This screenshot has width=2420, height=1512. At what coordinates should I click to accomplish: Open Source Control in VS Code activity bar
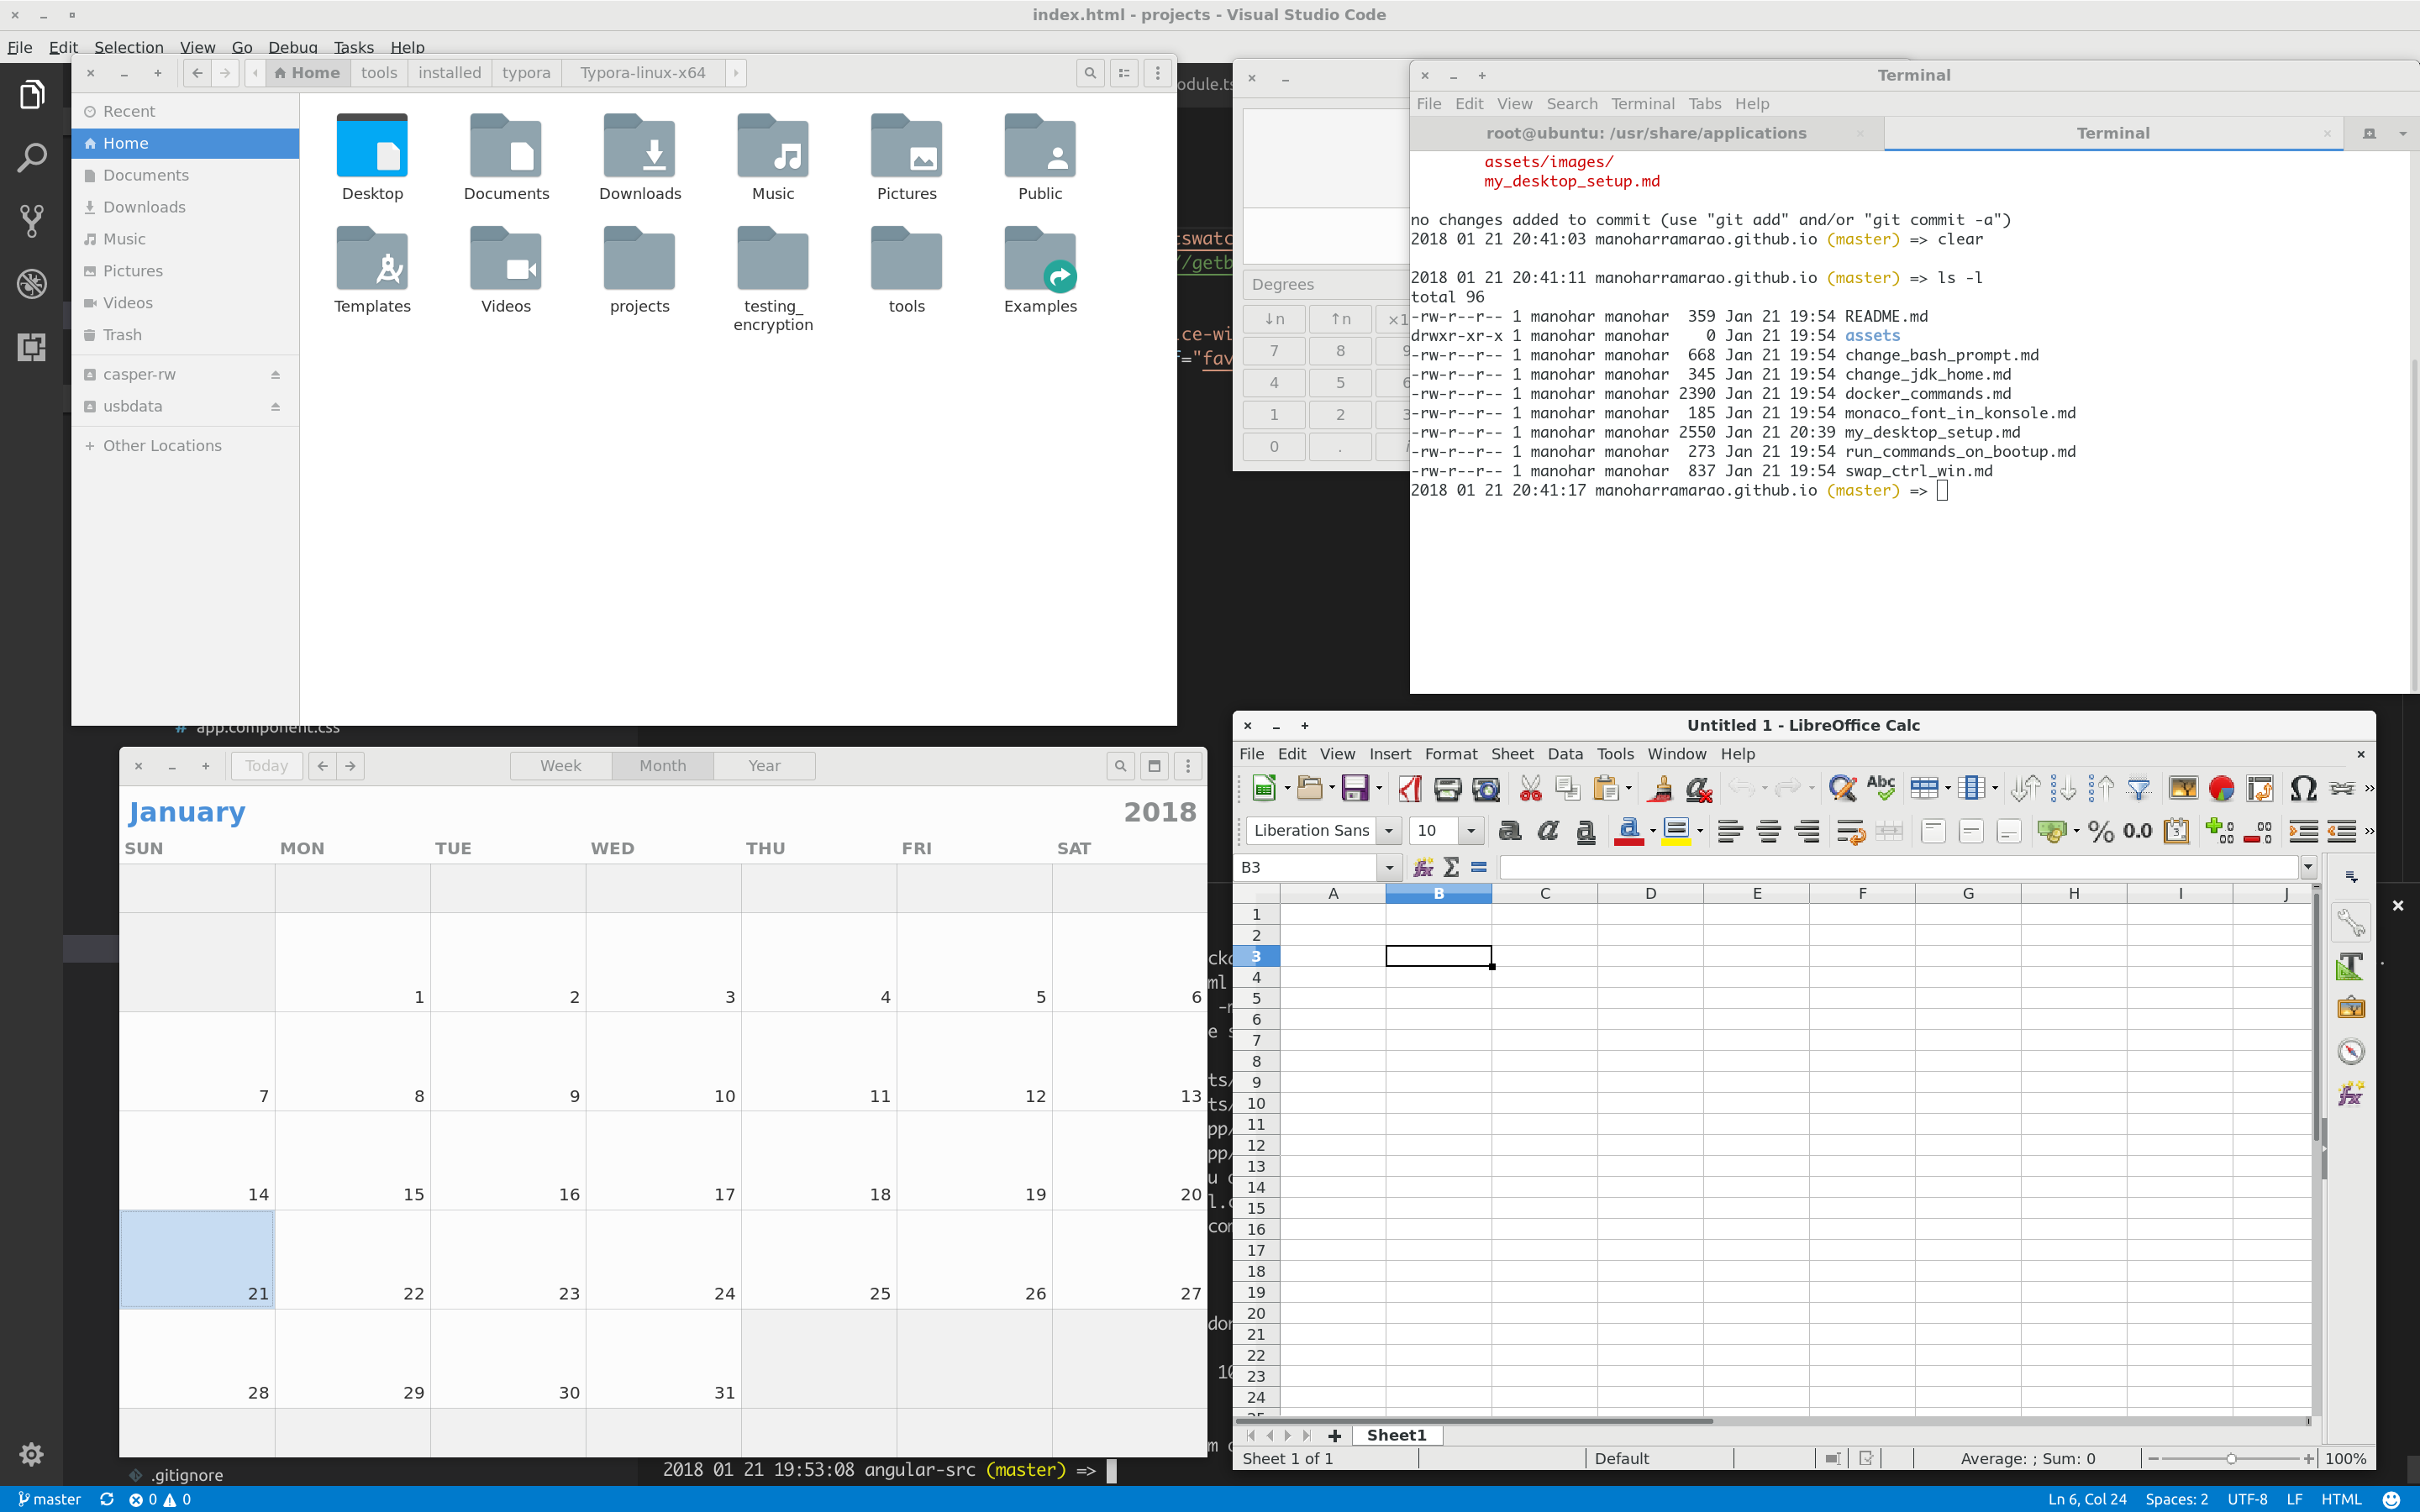33,220
